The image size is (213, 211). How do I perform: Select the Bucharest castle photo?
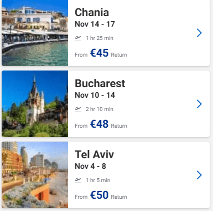pyautogui.click(x=35, y=104)
